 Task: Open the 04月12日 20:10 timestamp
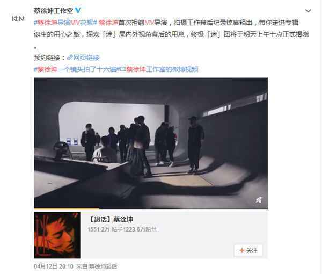54,266
